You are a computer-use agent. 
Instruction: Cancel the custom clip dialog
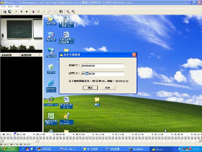coord(107,88)
